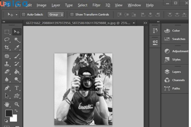Open the Help menu

pyautogui.click(x=150, y=5)
